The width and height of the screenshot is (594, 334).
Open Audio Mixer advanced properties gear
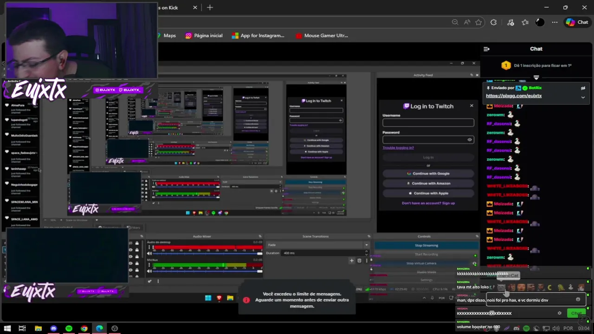pyautogui.click(x=149, y=281)
